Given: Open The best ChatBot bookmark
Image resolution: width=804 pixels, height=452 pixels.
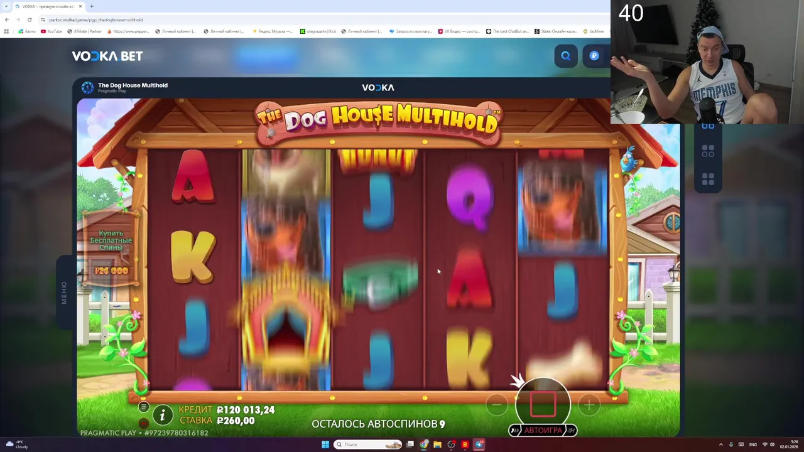Looking at the screenshot, I should tap(508, 31).
